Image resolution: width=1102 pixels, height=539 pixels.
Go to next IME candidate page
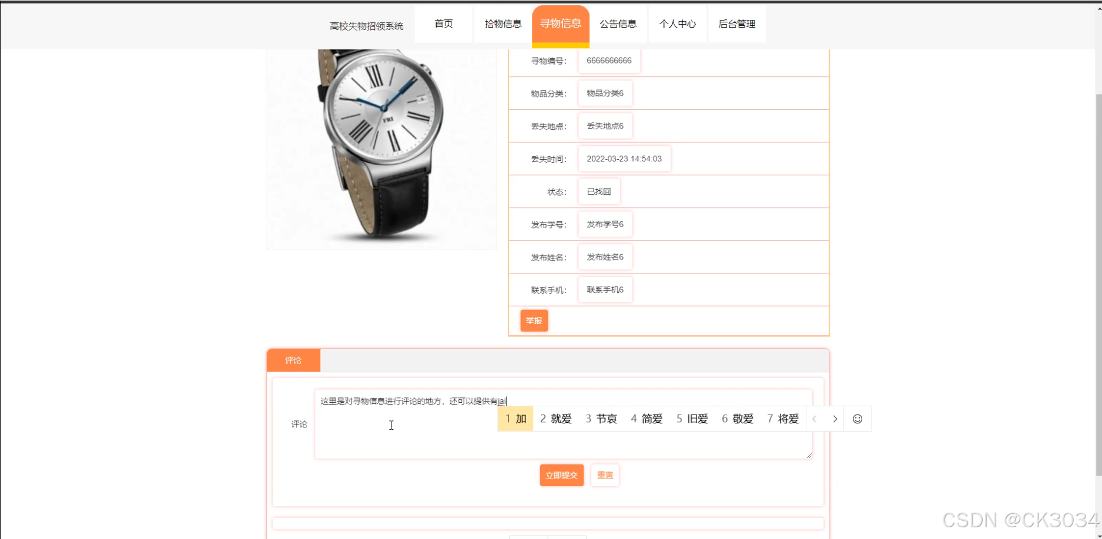(835, 419)
